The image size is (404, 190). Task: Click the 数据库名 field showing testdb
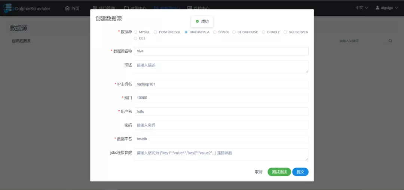click(x=221, y=139)
